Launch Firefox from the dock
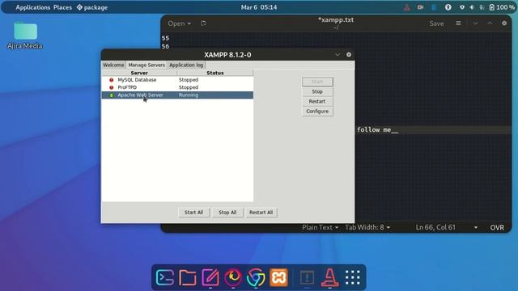Image resolution: width=518 pixels, height=291 pixels. tap(233, 277)
